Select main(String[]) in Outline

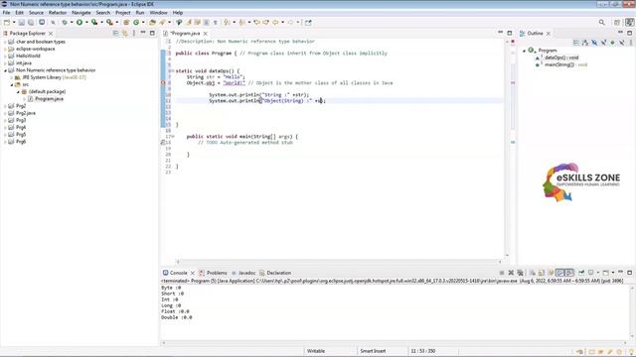565,64
